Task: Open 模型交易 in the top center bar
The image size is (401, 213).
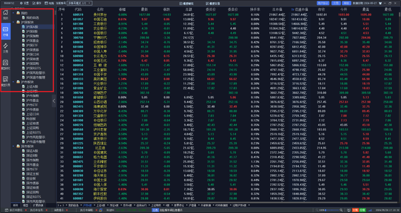Action: pos(213,4)
